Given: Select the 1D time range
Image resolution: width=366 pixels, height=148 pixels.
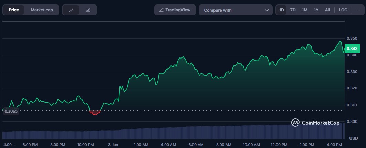Looking at the screenshot, I should tap(281, 10).
